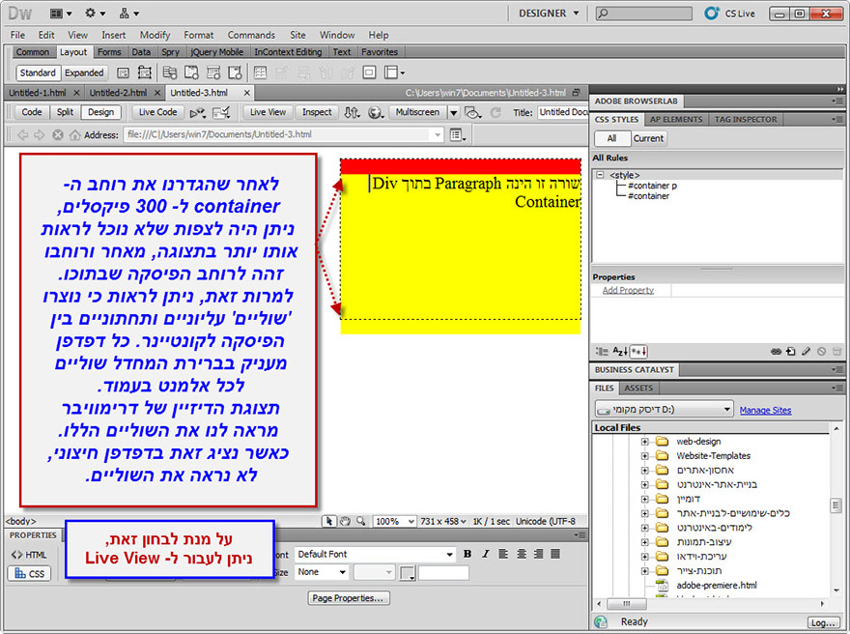
Task: Click the Attach Style Sheet chain icon
Action: click(x=776, y=352)
